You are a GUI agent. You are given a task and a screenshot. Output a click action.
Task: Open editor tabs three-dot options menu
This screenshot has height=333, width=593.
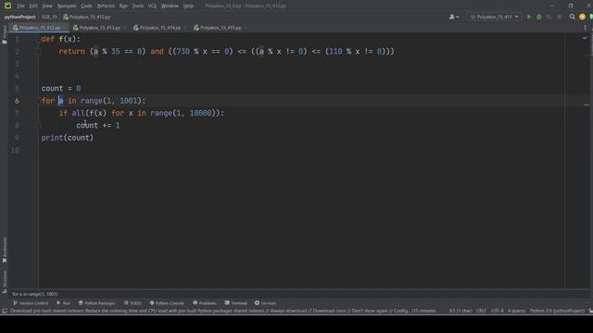coord(585,28)
